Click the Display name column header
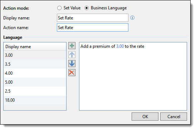 click(x=35, y=47)
